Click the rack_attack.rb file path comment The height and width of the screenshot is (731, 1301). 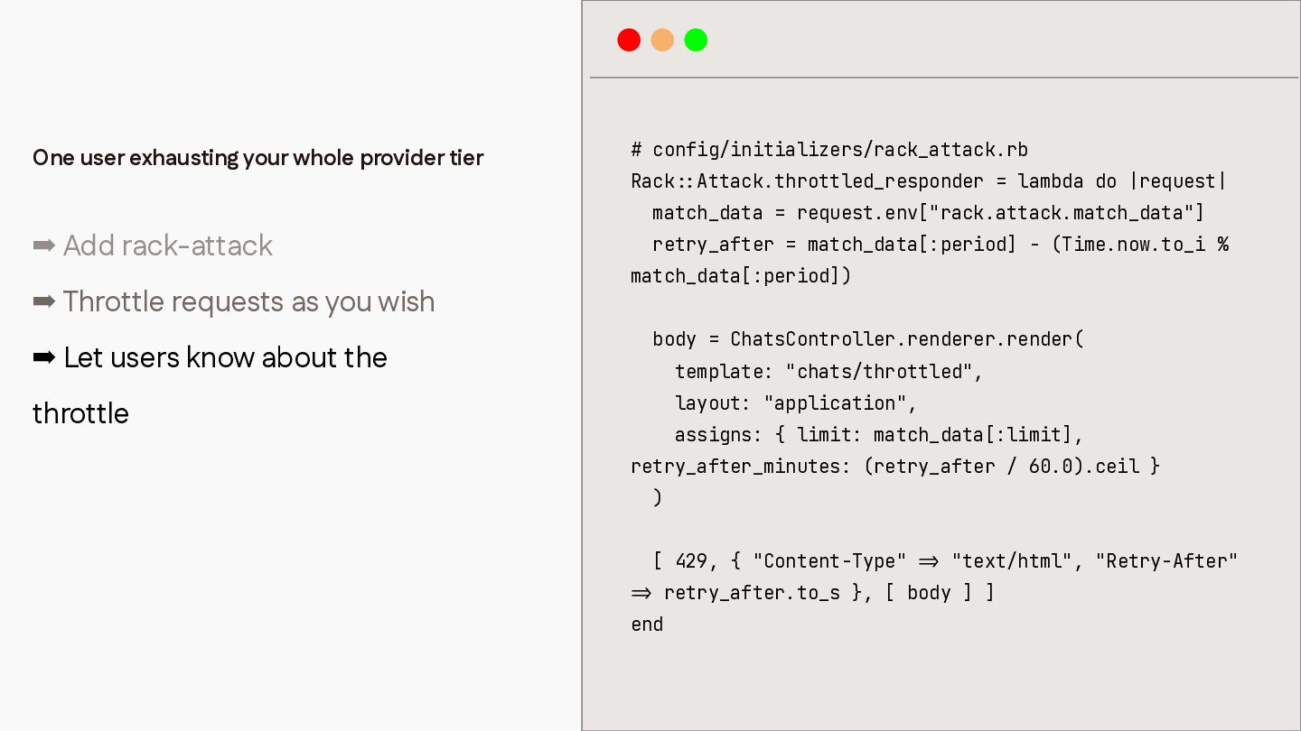point(829,150)
